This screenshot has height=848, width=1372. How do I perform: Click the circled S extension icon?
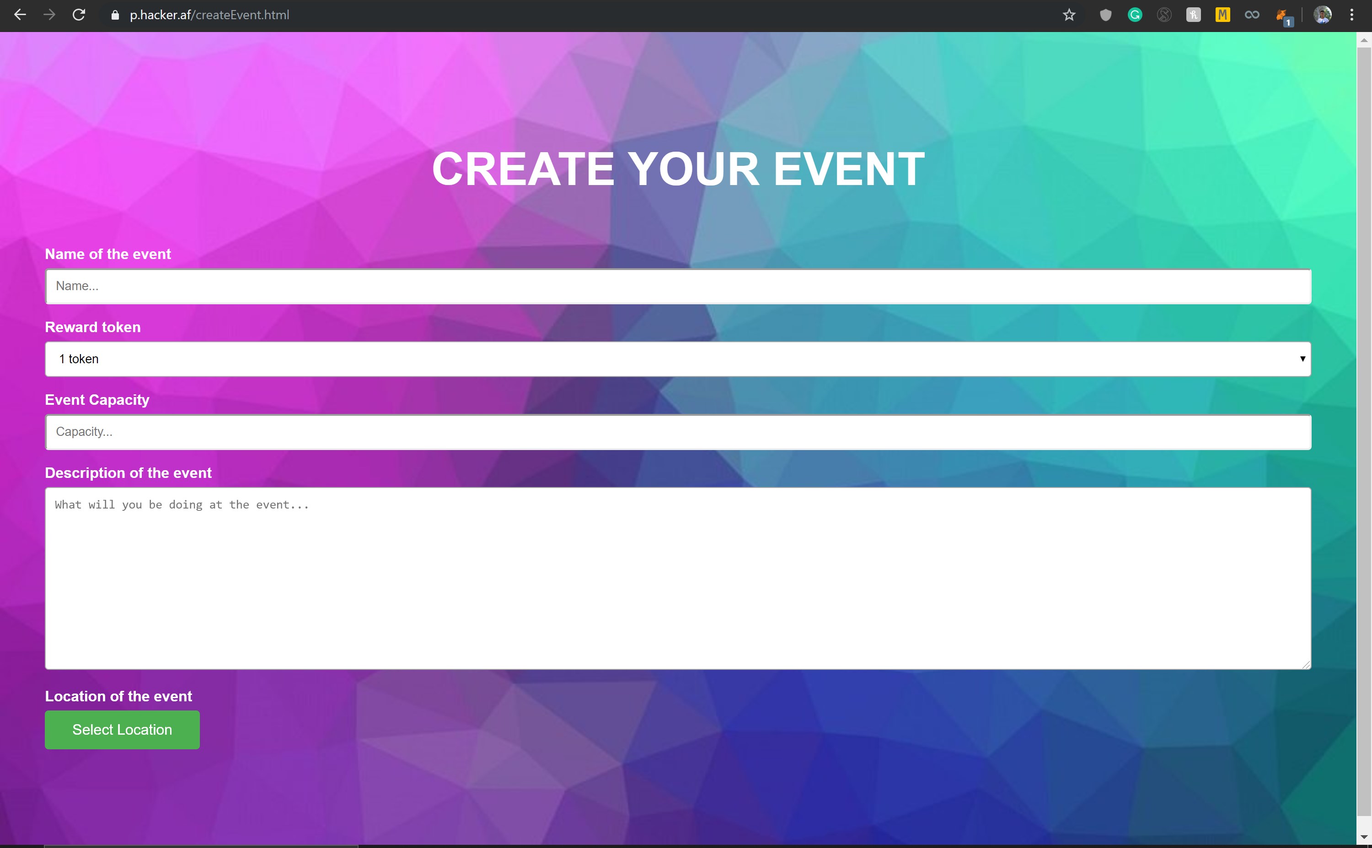[1164, 15]
